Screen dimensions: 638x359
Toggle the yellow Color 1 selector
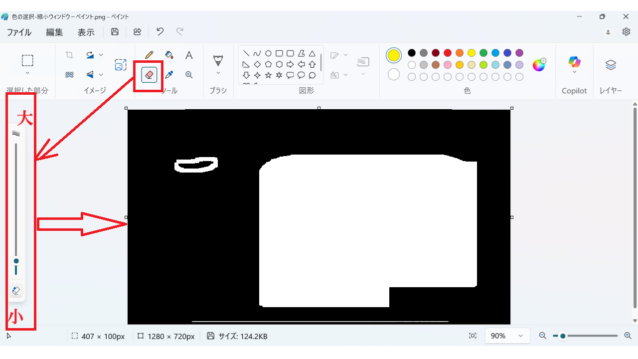point(394,55)
